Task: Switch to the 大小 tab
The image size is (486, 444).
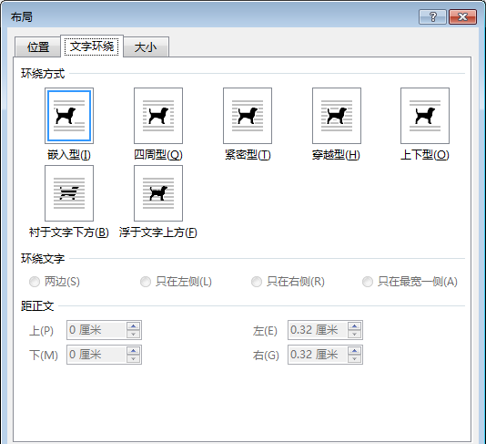Action: coord(146,47)
